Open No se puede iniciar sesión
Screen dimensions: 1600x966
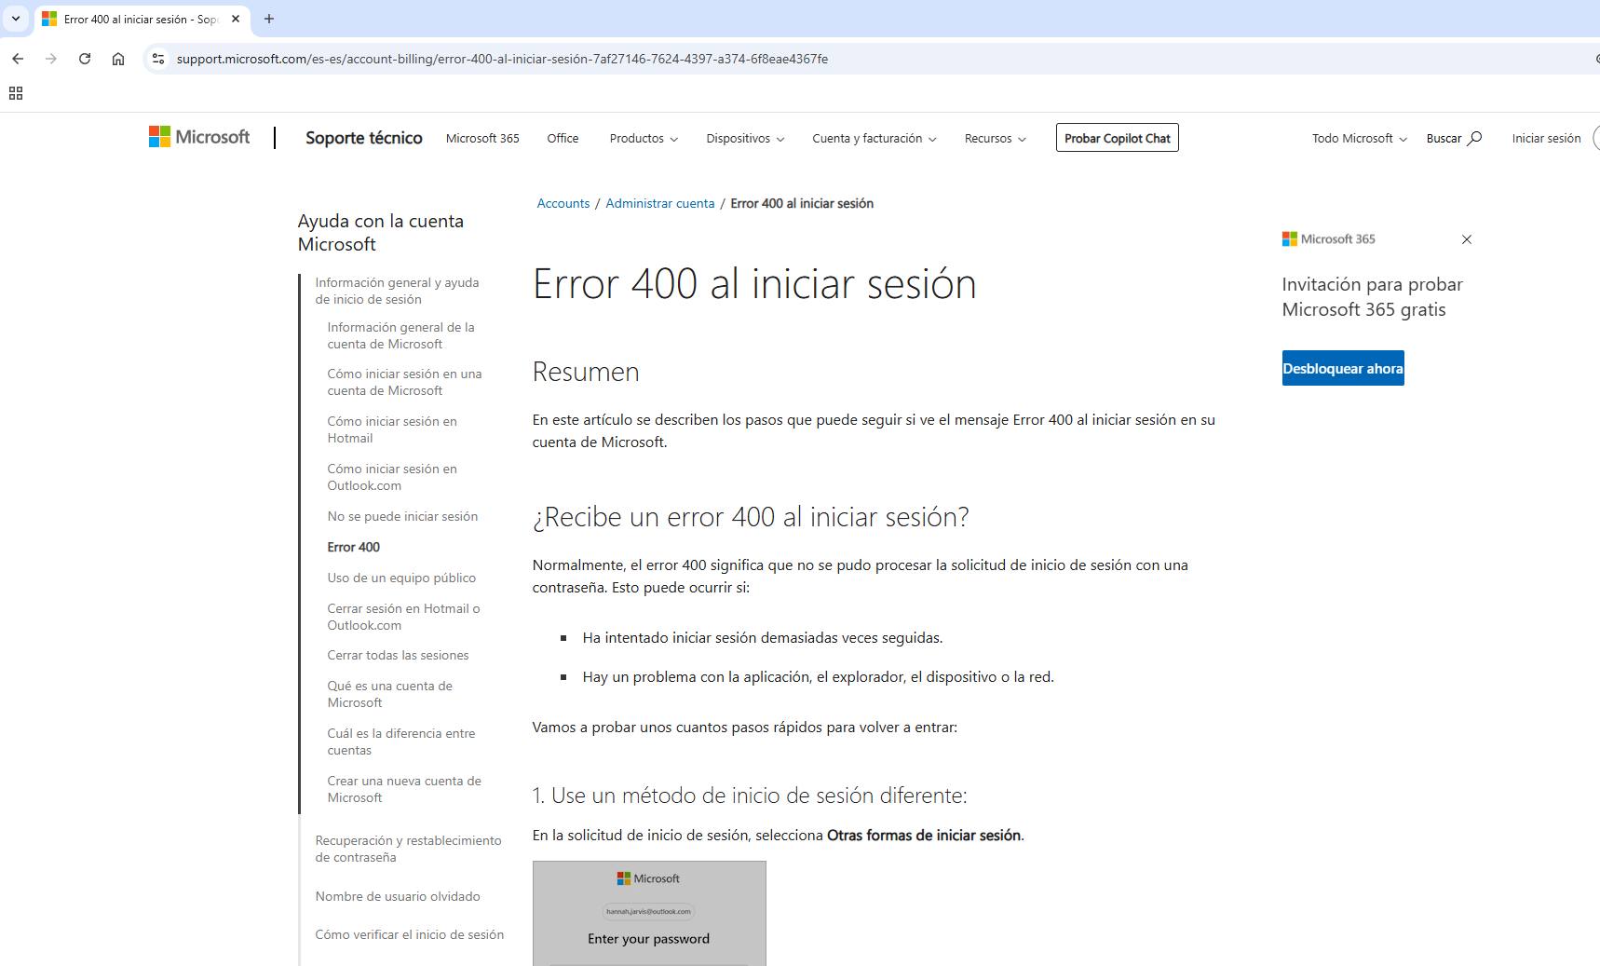(x=402, y=516)
